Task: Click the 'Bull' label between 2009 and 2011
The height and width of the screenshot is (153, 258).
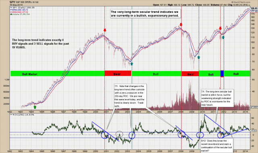Action: pos(211,74)
